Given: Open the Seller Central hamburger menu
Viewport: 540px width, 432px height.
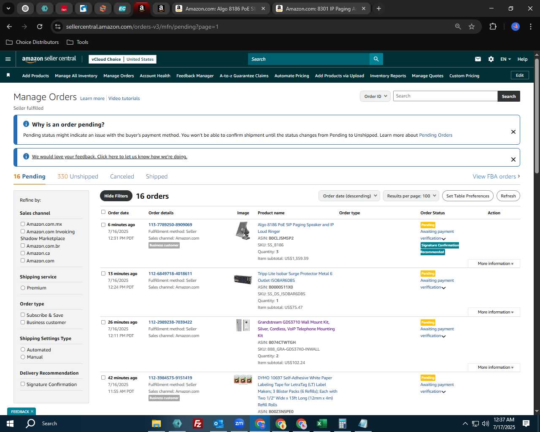Looking at the screenshot, I should click(x=8, y=59).
